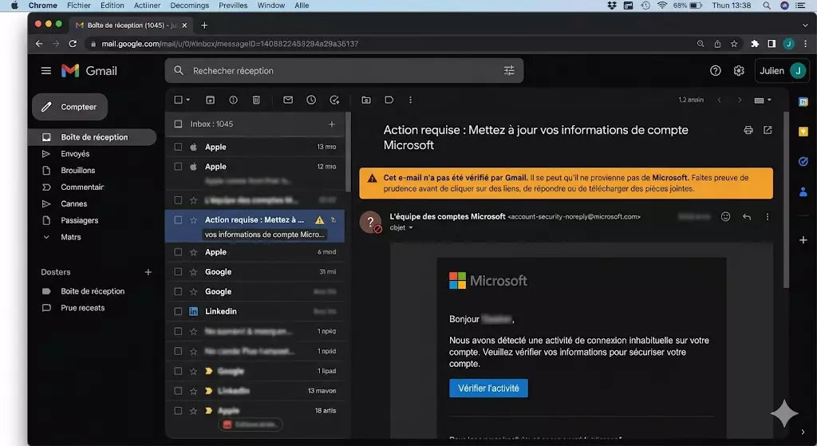Toggle the select-all checkbox in toolbar

(178, 100)
